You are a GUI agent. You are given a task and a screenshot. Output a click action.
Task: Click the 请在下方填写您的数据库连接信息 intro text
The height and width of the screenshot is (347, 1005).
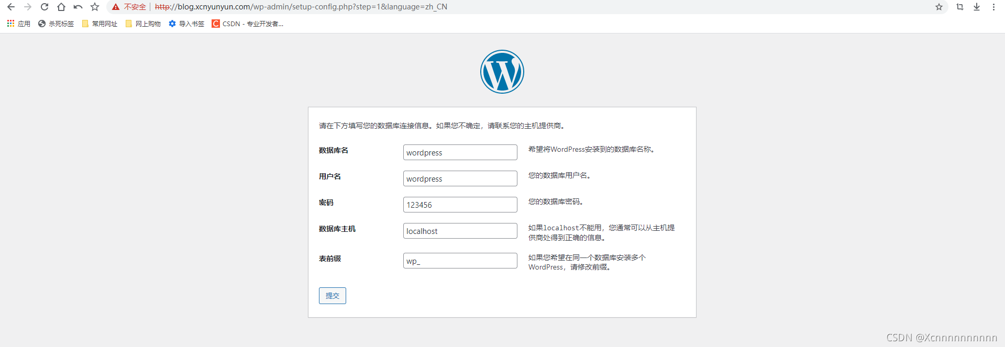tap(443, 126)
